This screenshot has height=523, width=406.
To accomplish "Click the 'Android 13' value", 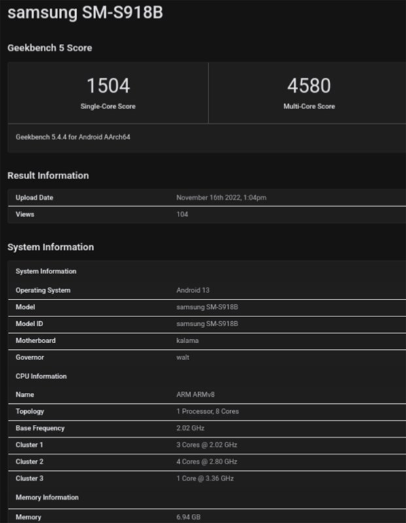I will (x=193, y=290).
